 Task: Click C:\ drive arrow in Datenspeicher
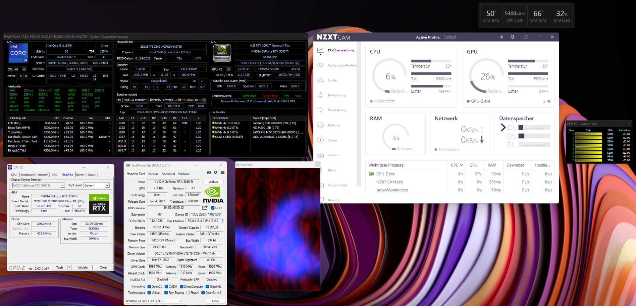[503, 127]
